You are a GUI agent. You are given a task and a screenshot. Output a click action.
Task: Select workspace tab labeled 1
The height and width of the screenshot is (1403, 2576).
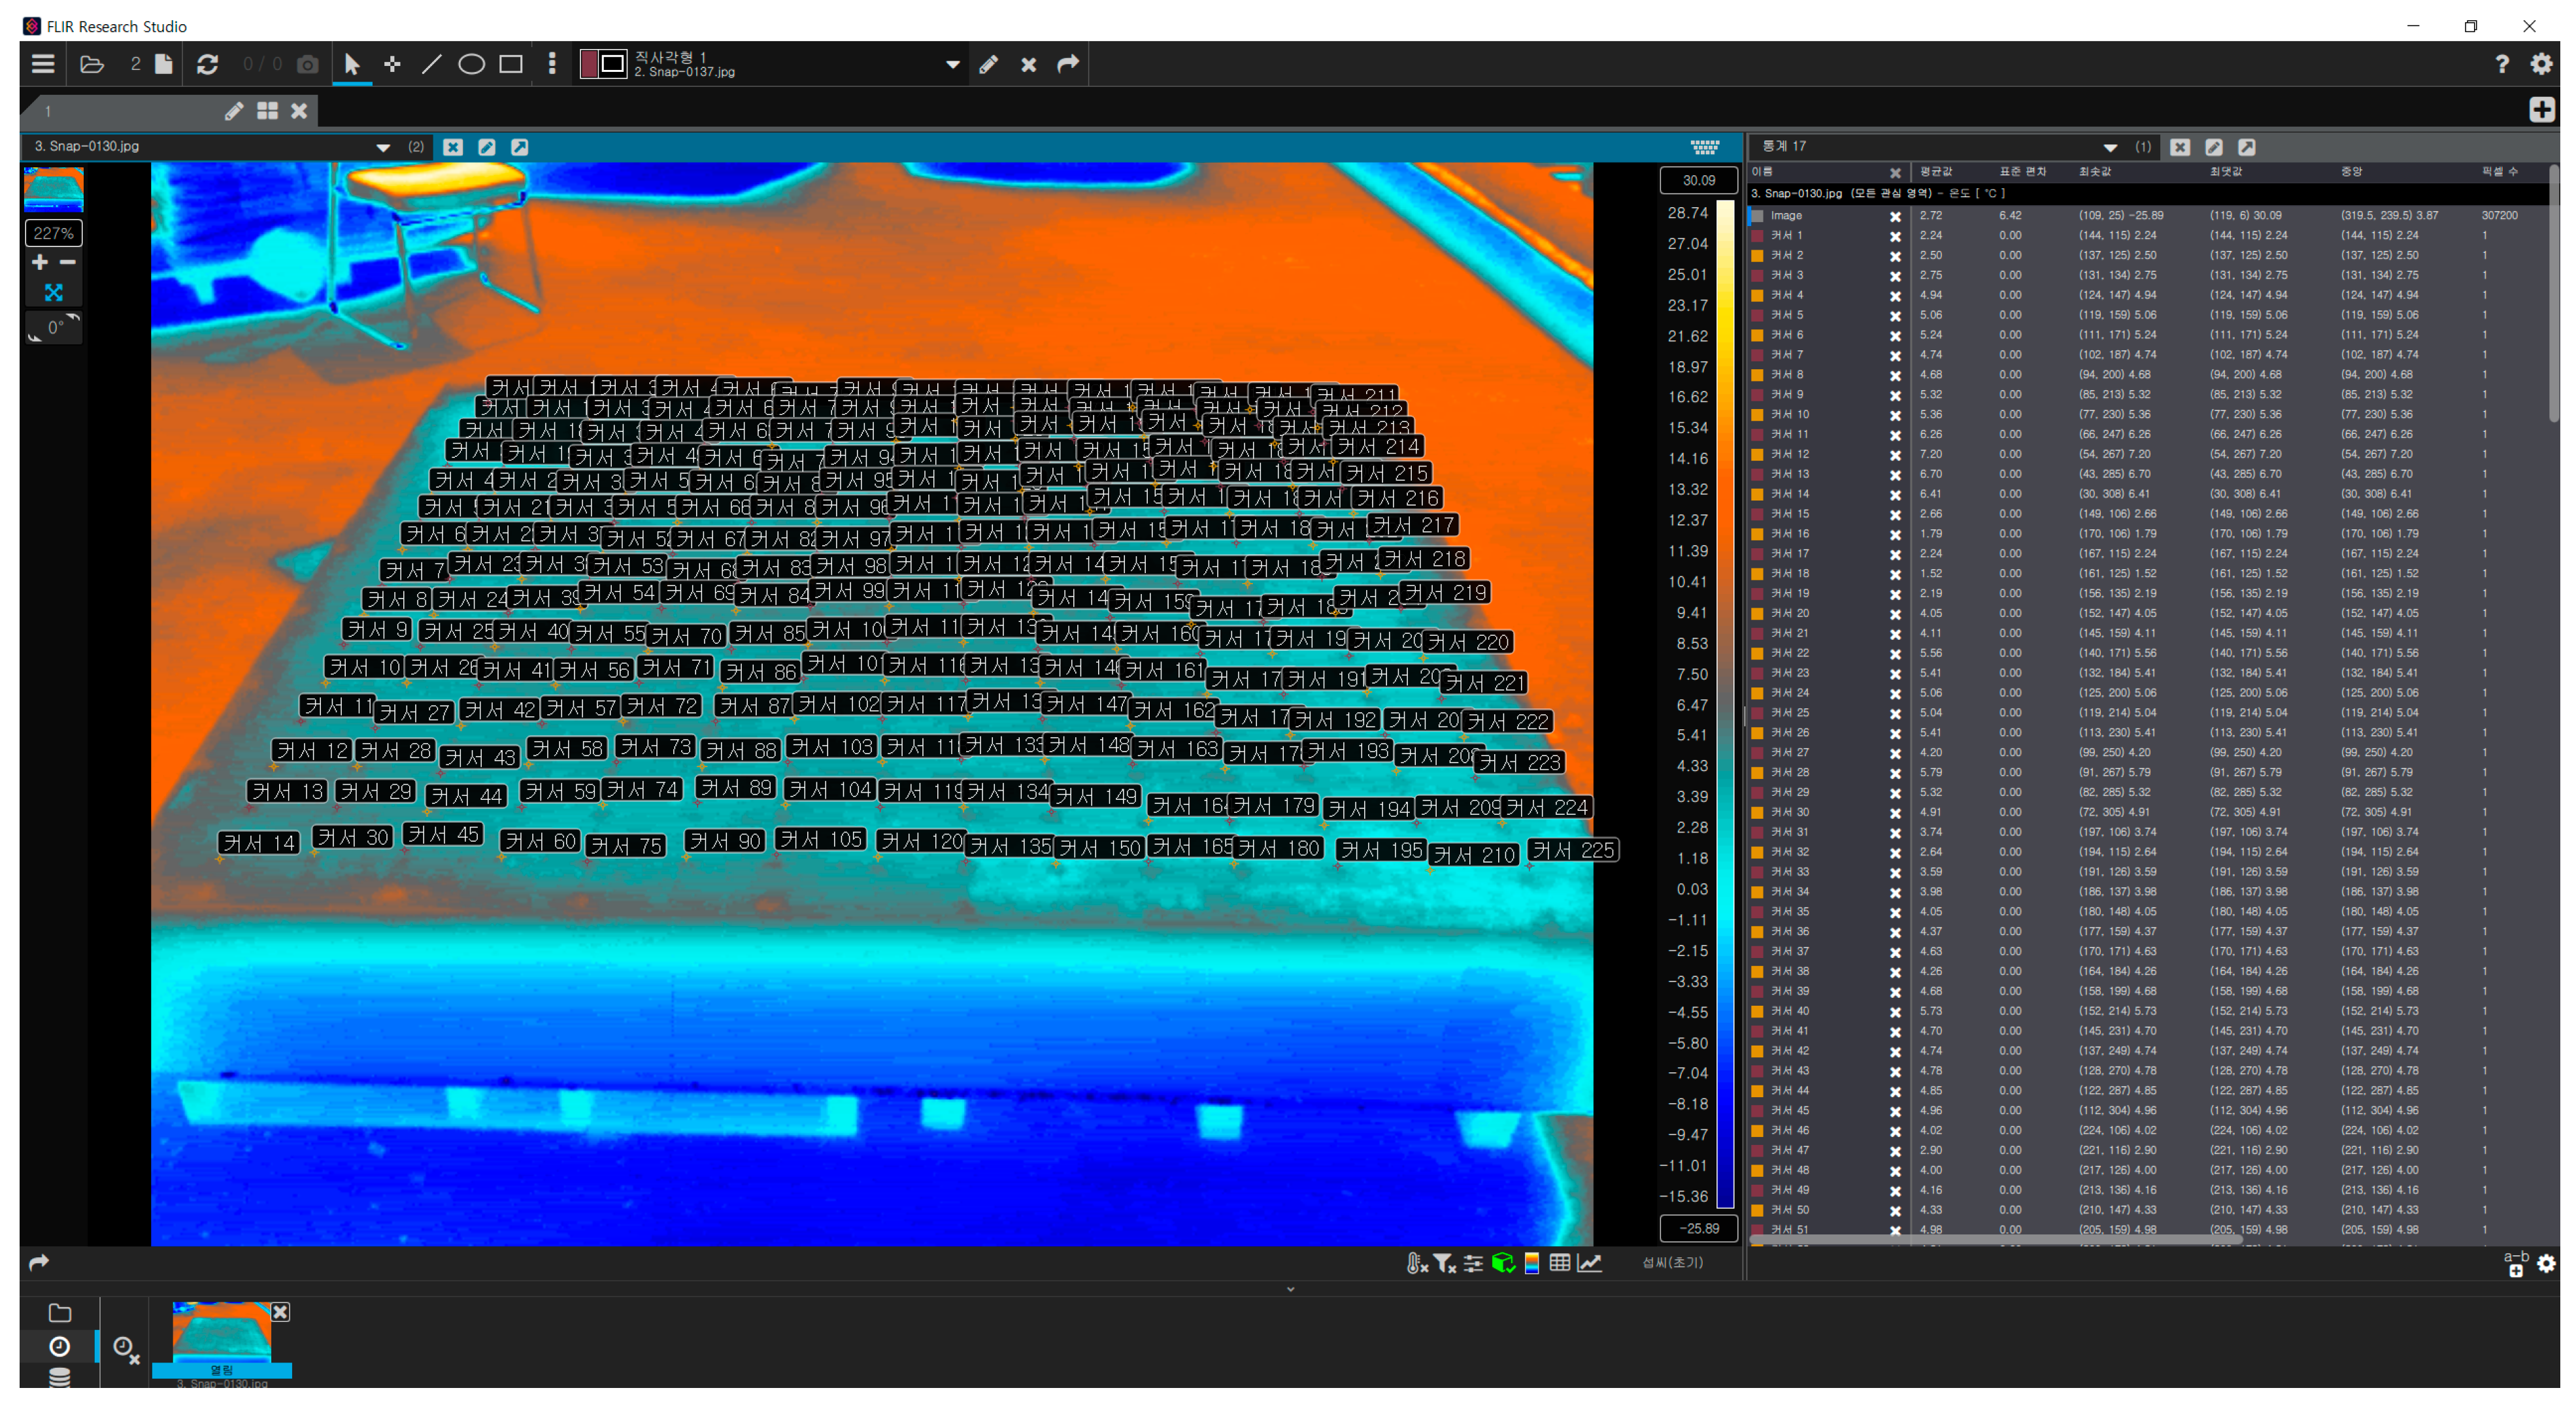[x=48, y=111]
